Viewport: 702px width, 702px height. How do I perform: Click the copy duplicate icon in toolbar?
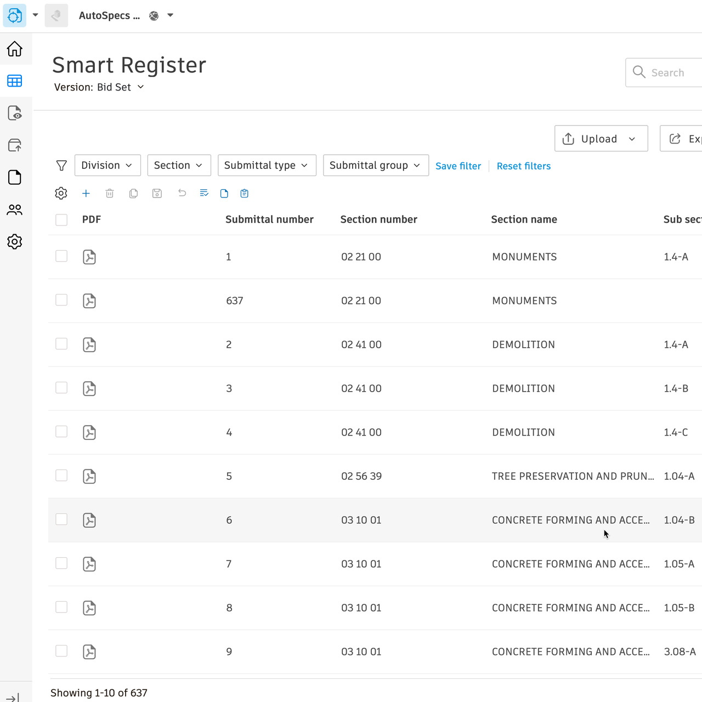[133, 193]
